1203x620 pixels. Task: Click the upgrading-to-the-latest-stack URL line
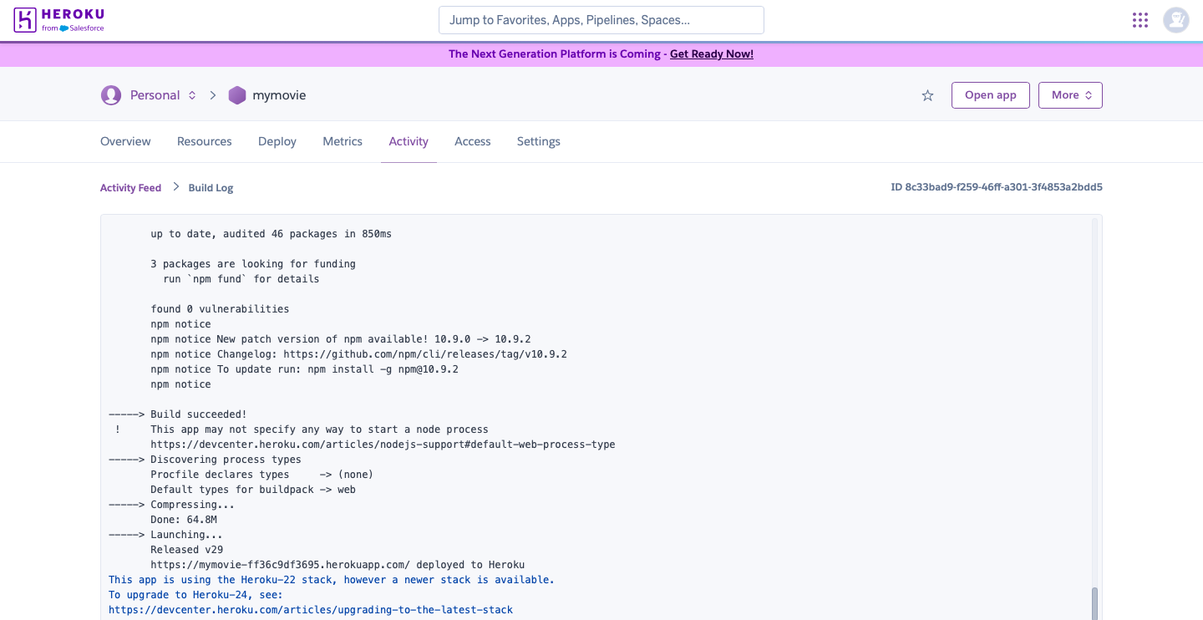point(311,610)
